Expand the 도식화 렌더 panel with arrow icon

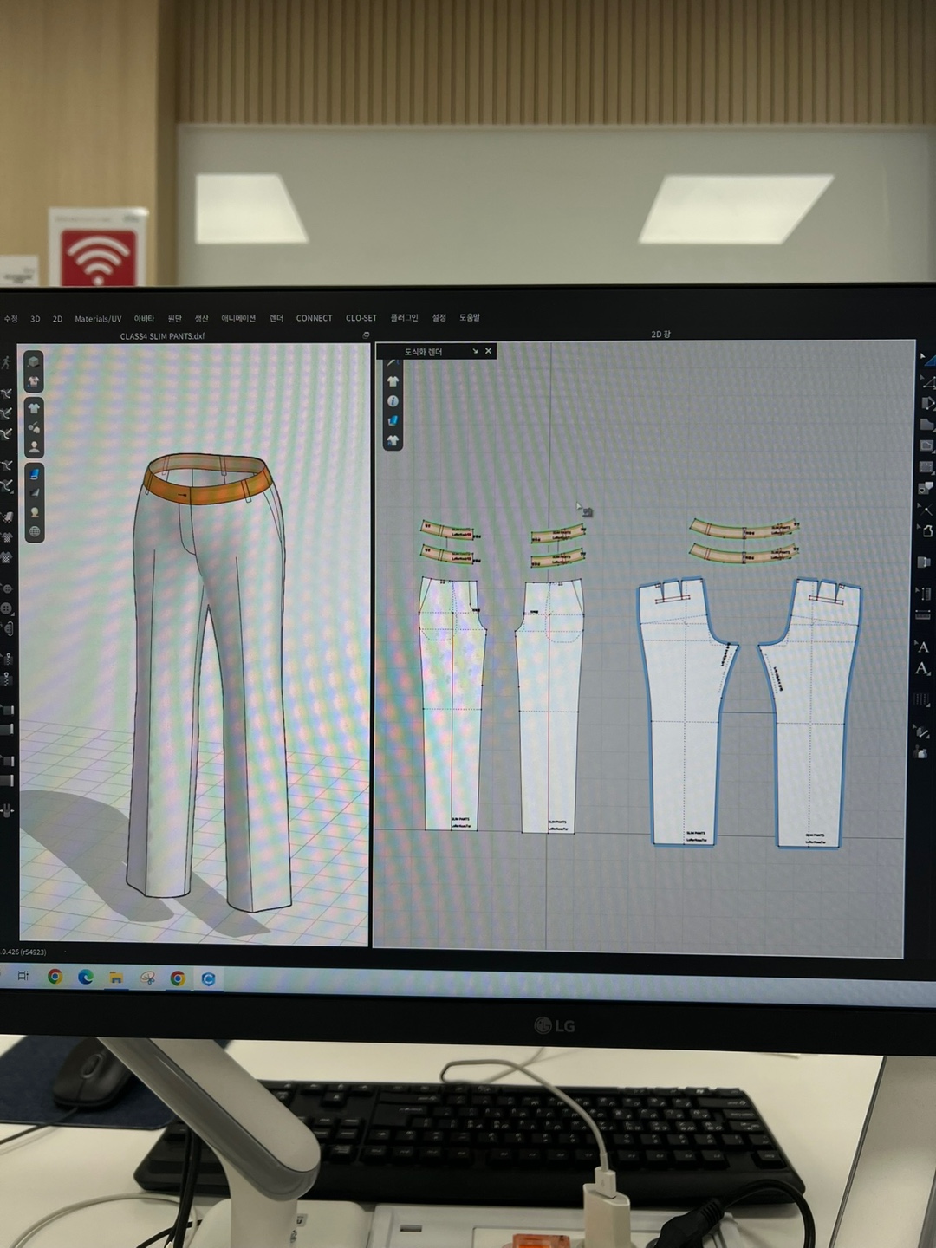click(x=475, y=351)
